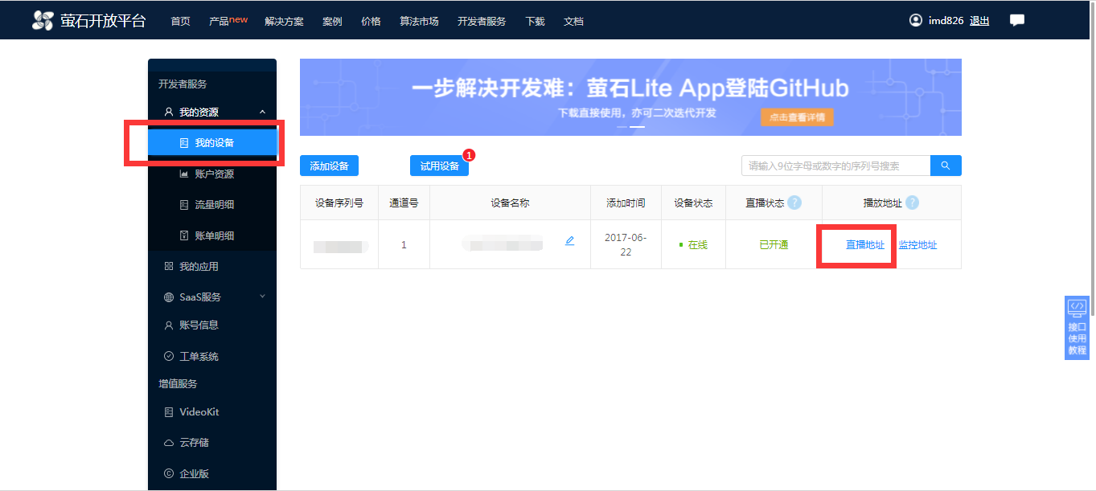The height and width of the screenshot is (491, 1096).
Task: Click the 工单系统 check-circle icon
Action: [169, 356]
